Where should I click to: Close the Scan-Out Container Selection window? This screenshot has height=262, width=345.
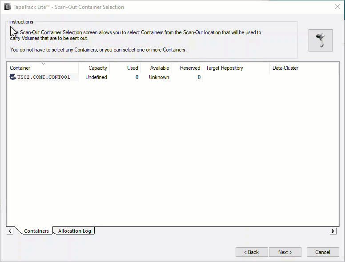(337, 7)
